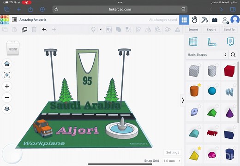The image size is (240, 166).
Task: Reload the tinkercad.com page
Action: coord(56,9)
